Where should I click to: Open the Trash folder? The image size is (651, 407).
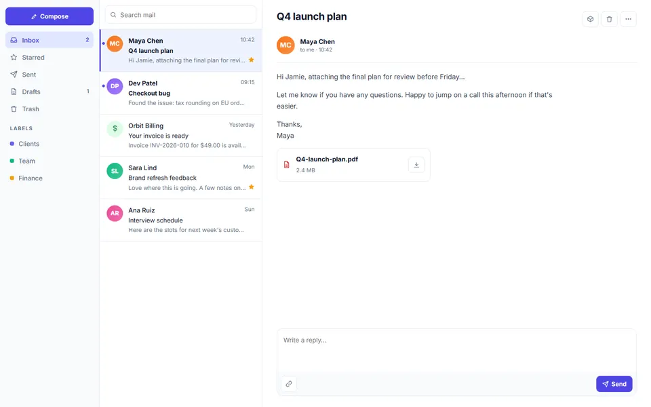tap(50, 109)
